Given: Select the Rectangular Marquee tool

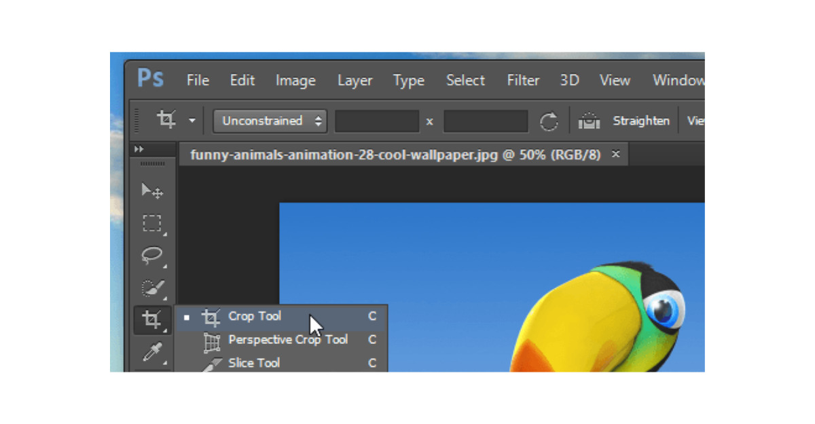Looking at the screenshot, I should (x=151, y=223).
